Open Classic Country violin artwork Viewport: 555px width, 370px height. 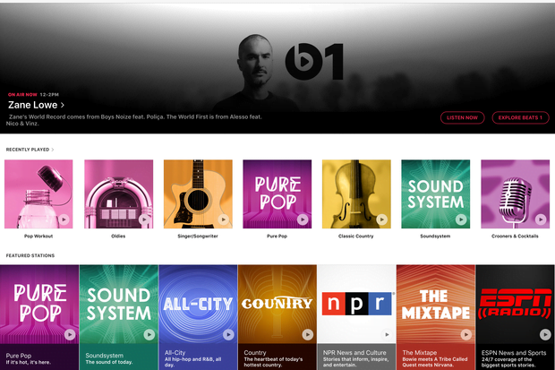tap(356, 194)
